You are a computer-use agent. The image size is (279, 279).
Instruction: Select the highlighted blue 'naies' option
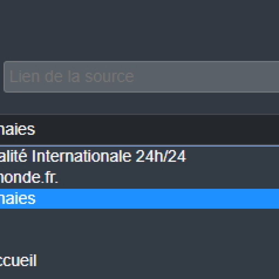pyautogui.click(x=139, y=199)
